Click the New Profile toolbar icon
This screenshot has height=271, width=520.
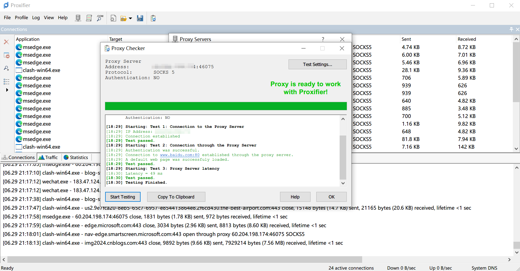(x=113, y=18)
